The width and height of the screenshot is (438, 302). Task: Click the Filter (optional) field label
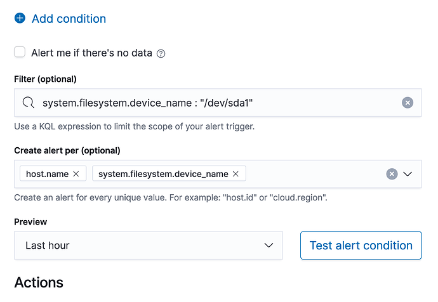point(45,79)
